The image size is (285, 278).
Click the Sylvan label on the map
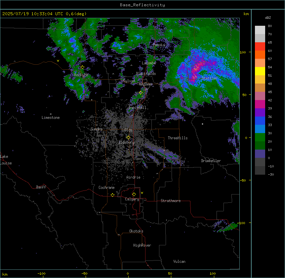(129, 81)
